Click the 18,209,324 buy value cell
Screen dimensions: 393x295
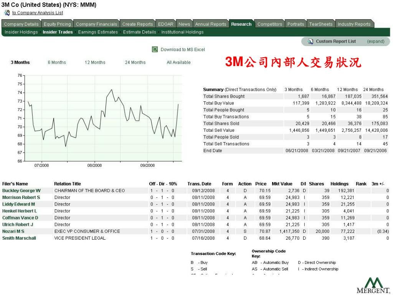[x=376, y=103]
